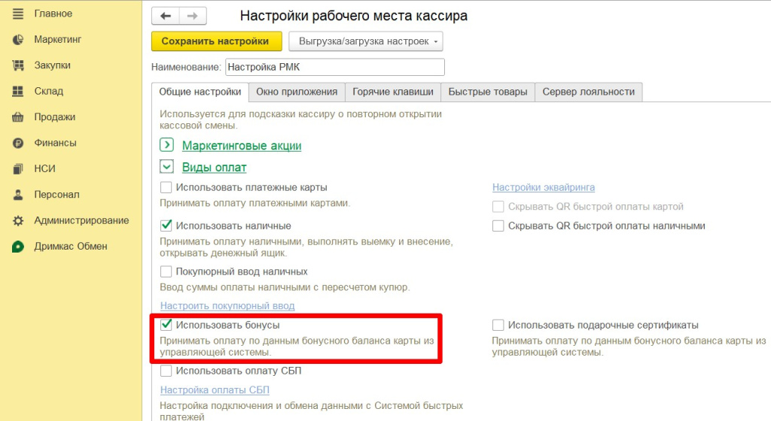Open Маркетинг pie chart icon
This screenshot has height=421, width=771.
point(18,40)
